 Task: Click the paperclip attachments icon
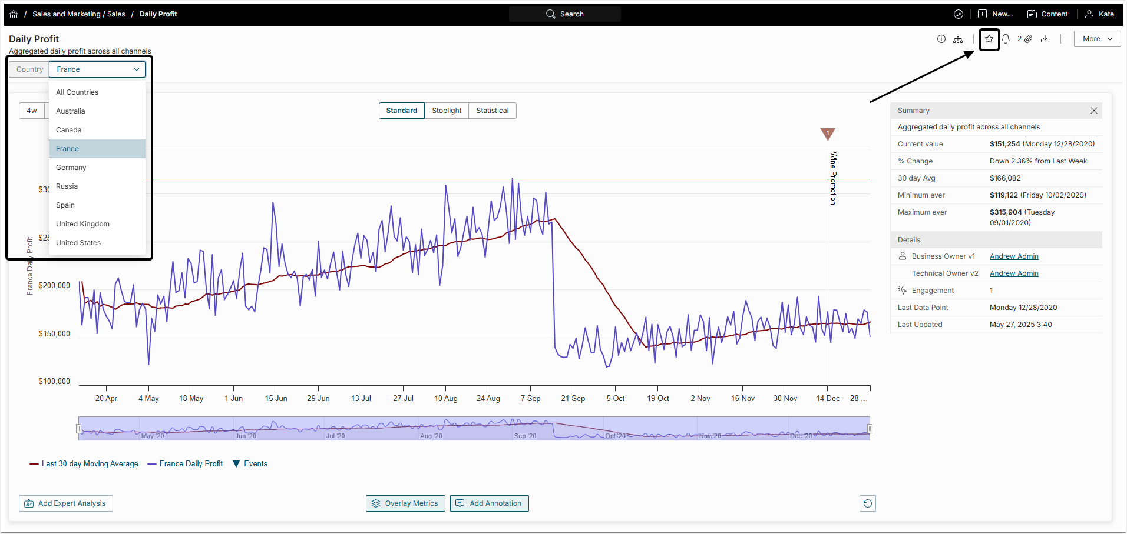point(1028,39)
